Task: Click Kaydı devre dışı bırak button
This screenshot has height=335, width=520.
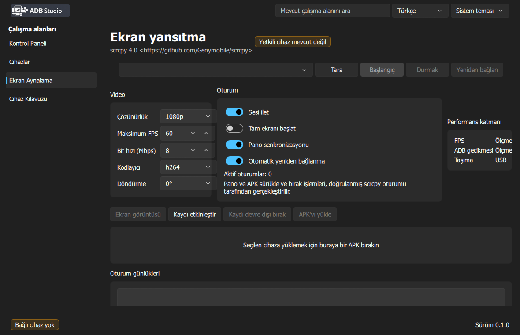Action: [257, 215]
